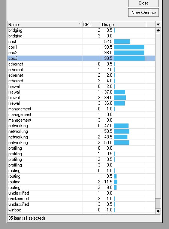Viewport: 169px width, 229px height.
Task: Click the scrollbar down arrow
Action: (158, 211)
